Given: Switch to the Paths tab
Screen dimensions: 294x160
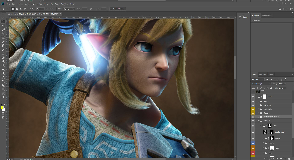Looking at the screenshot, I should point(271,74).
